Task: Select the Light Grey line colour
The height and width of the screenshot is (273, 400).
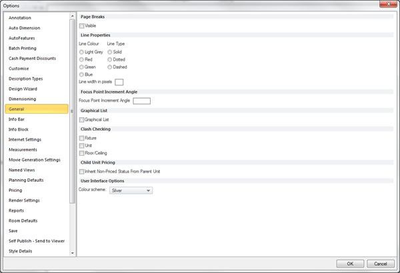Action: coord(82,51)
